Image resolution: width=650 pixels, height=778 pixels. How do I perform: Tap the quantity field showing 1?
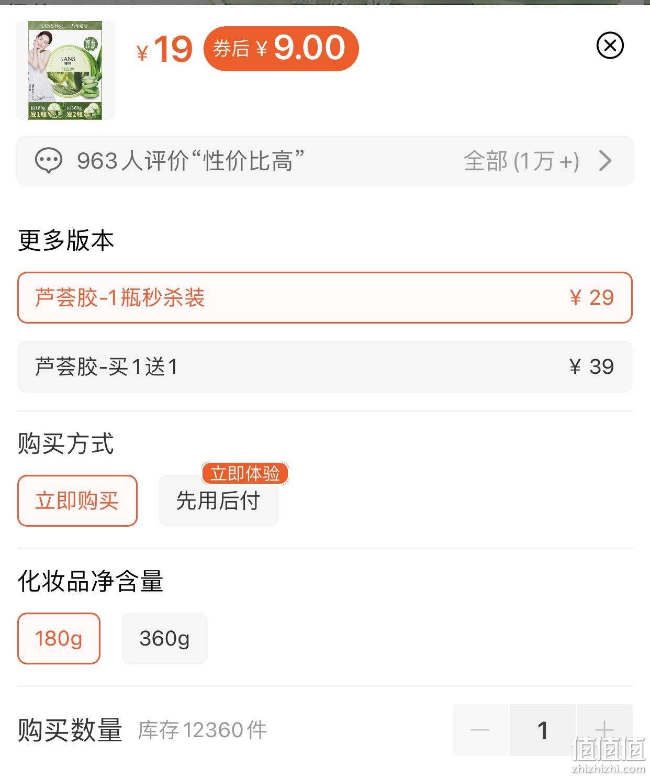(x=542, y=730)
